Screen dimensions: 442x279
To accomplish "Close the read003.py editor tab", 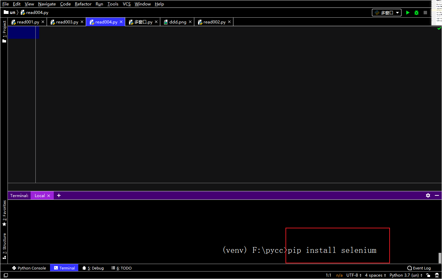I will [82, 22].
